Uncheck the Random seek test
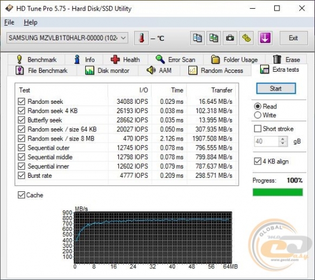The width and height of the screenshot is (315, 280). 22,101
